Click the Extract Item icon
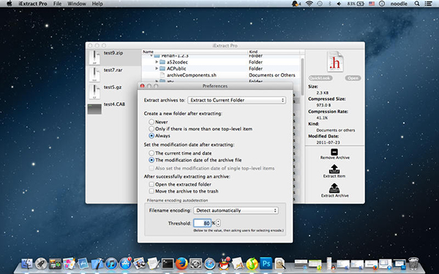 tap(334, 169)
